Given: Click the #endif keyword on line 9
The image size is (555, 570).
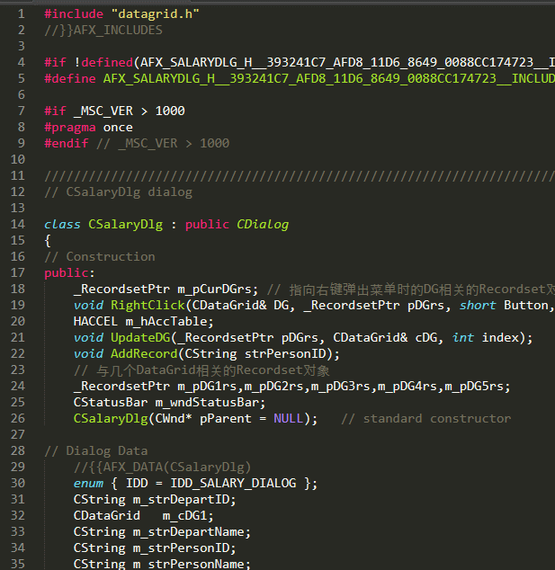Looking at the screenshot, I should point(67,144).
